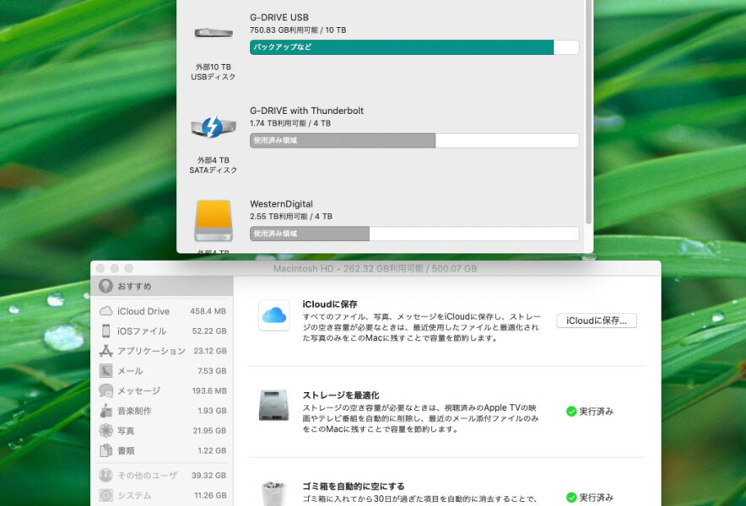Click the 750.83 GB利用可能 / 10 TB text
Viewport: 746px width, 506px height.
coord(298,30)
